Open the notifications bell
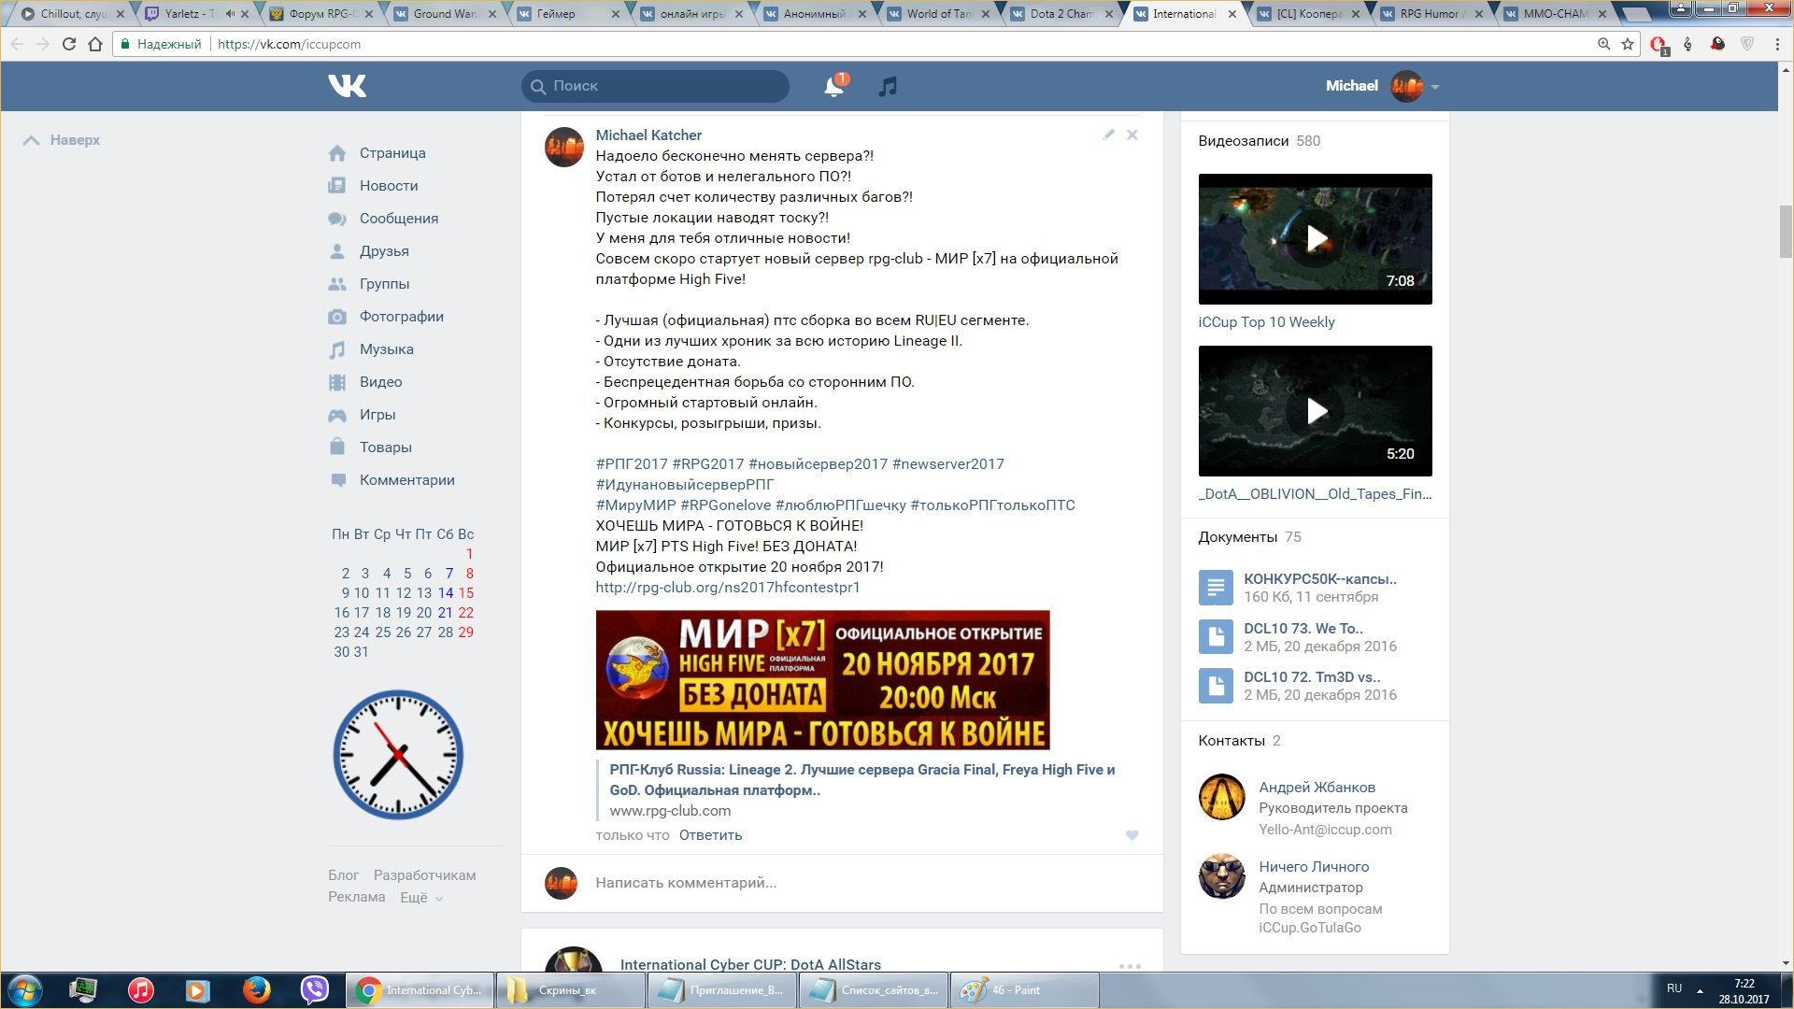 [x=833, y=87]
